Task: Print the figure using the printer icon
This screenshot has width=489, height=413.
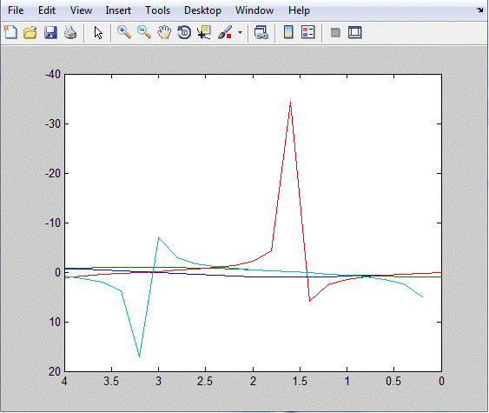Action: click(70, 32)
